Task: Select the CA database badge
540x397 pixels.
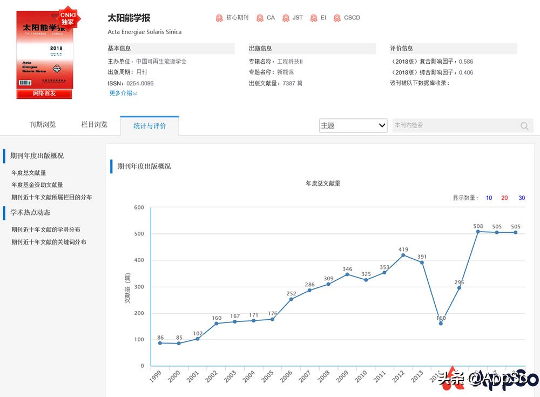Action: pyautogui.click(x=260, y=17)
